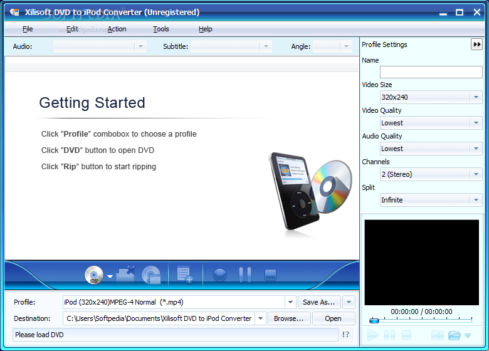Open the snapshot folder icon

pos(455,335)
